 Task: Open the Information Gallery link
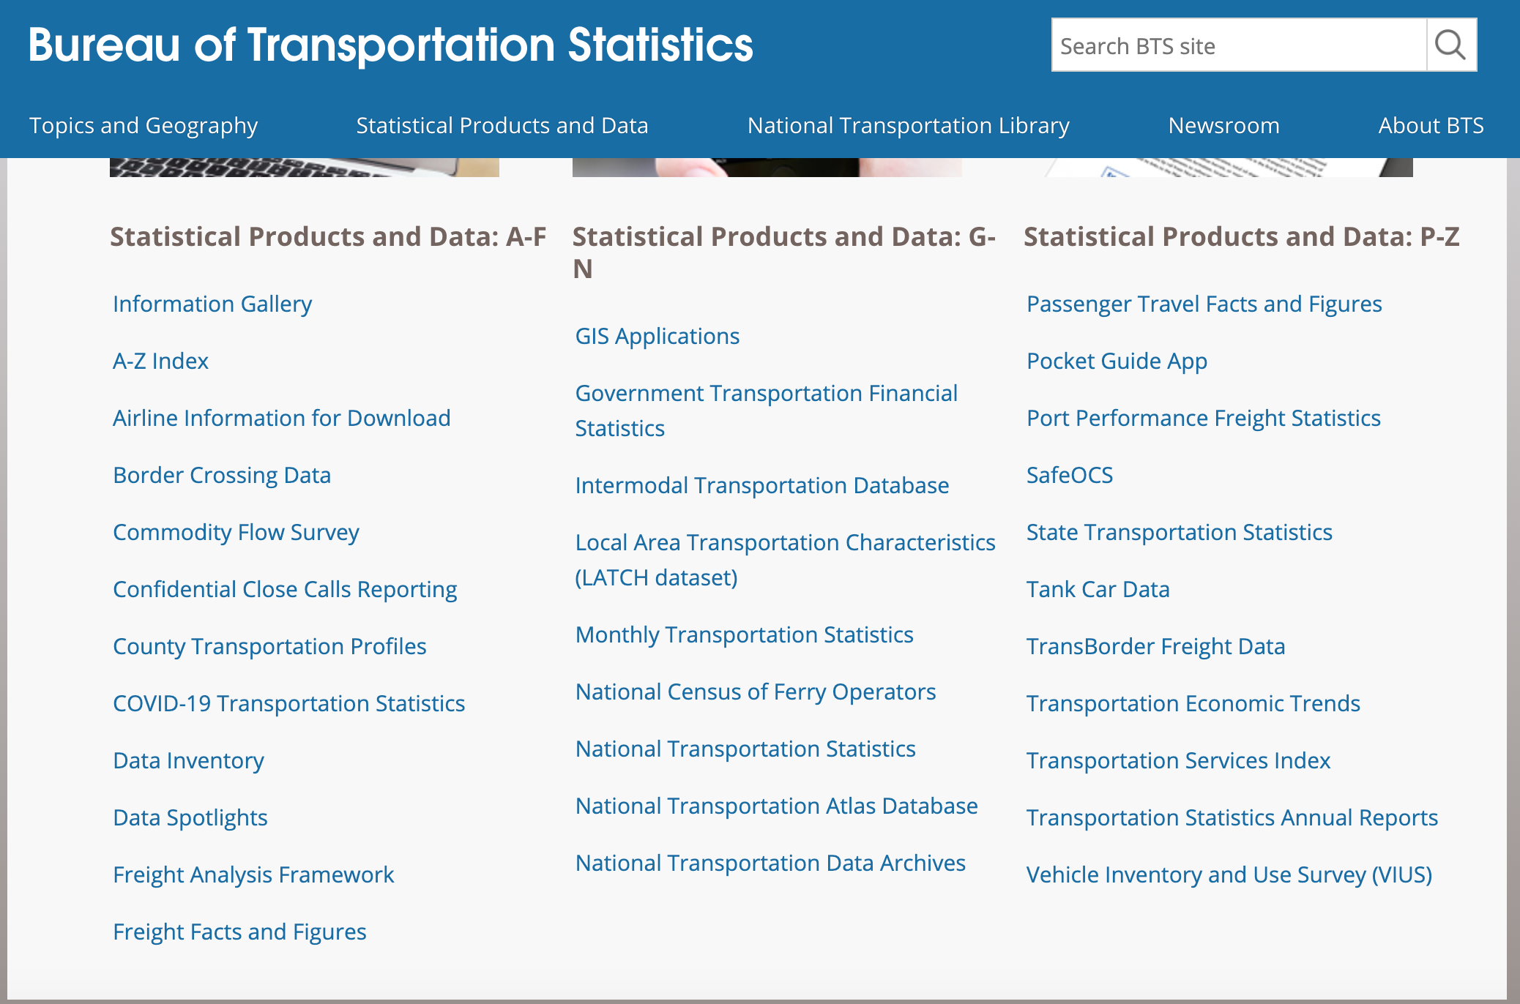point(212,304)
